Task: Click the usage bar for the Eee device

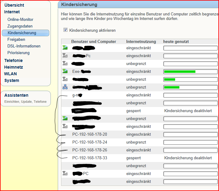Action: pyautogui.click(x=190, y=72)
